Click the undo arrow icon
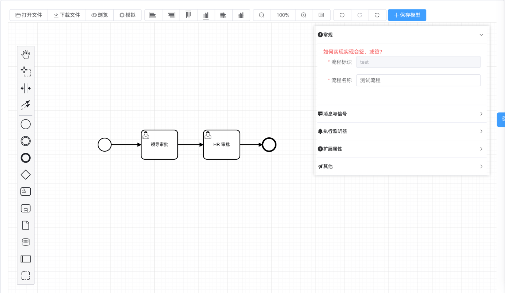This screenshot has height=293, width=505. pos(342,15)
